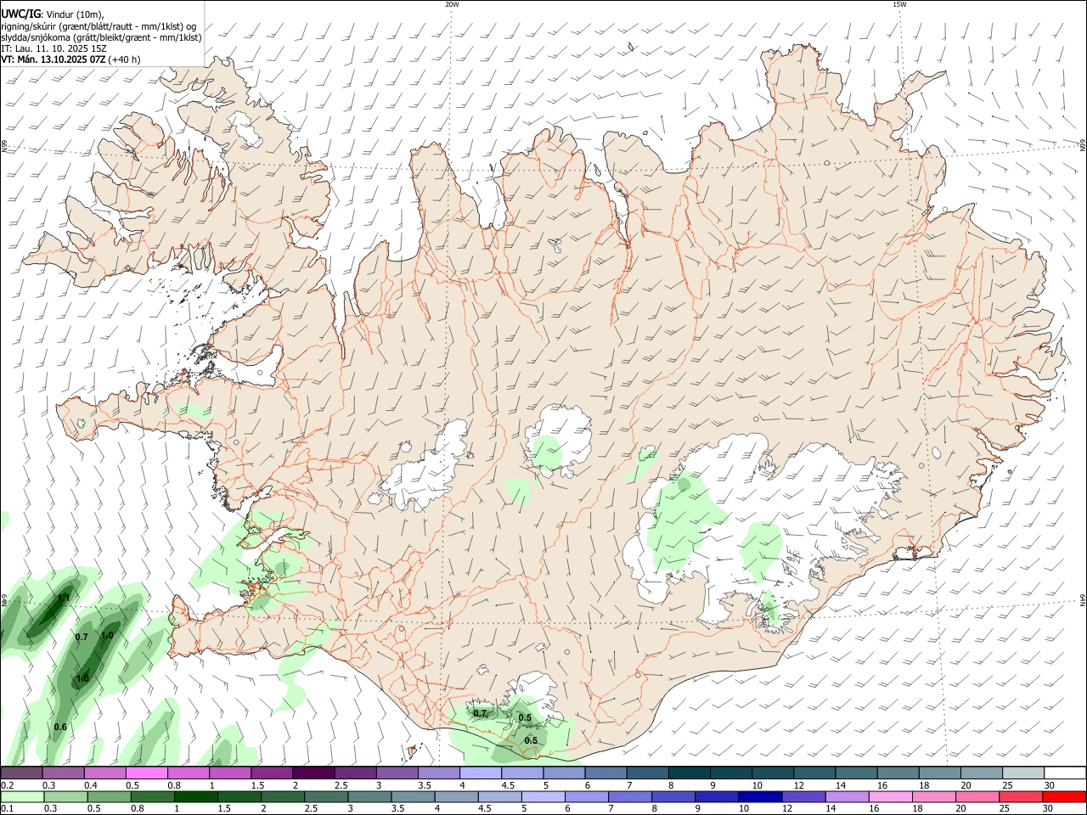Click the '1.1' precipitation value on the map
The height and width of the screenshot is (815, 1087).
[64, 599]
